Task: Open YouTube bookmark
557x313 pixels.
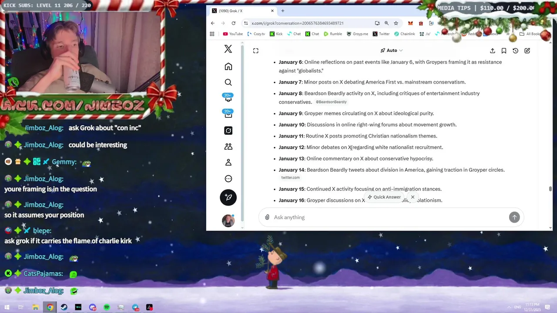Action: pyautogui.click(x=233, y=34)
